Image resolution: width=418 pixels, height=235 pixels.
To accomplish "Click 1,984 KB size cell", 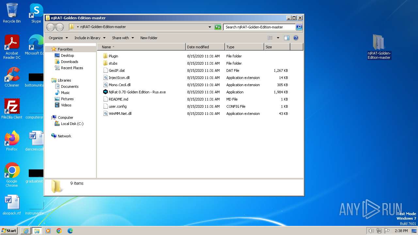I will 281,92.
